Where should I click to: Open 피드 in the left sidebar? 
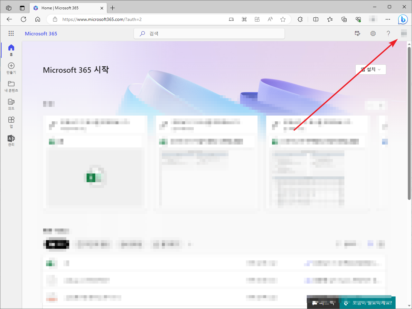11,104
